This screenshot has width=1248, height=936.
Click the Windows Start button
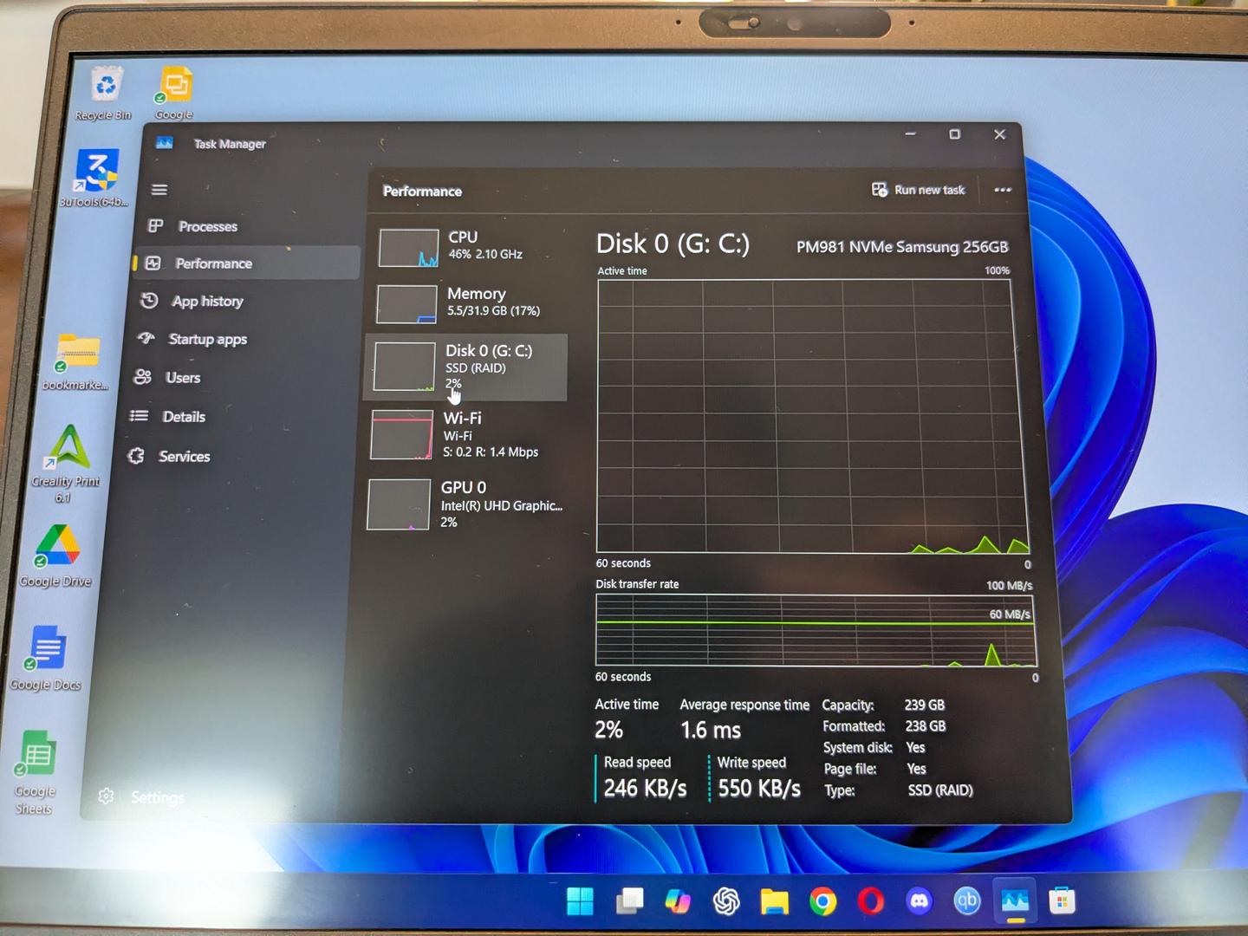580,902
